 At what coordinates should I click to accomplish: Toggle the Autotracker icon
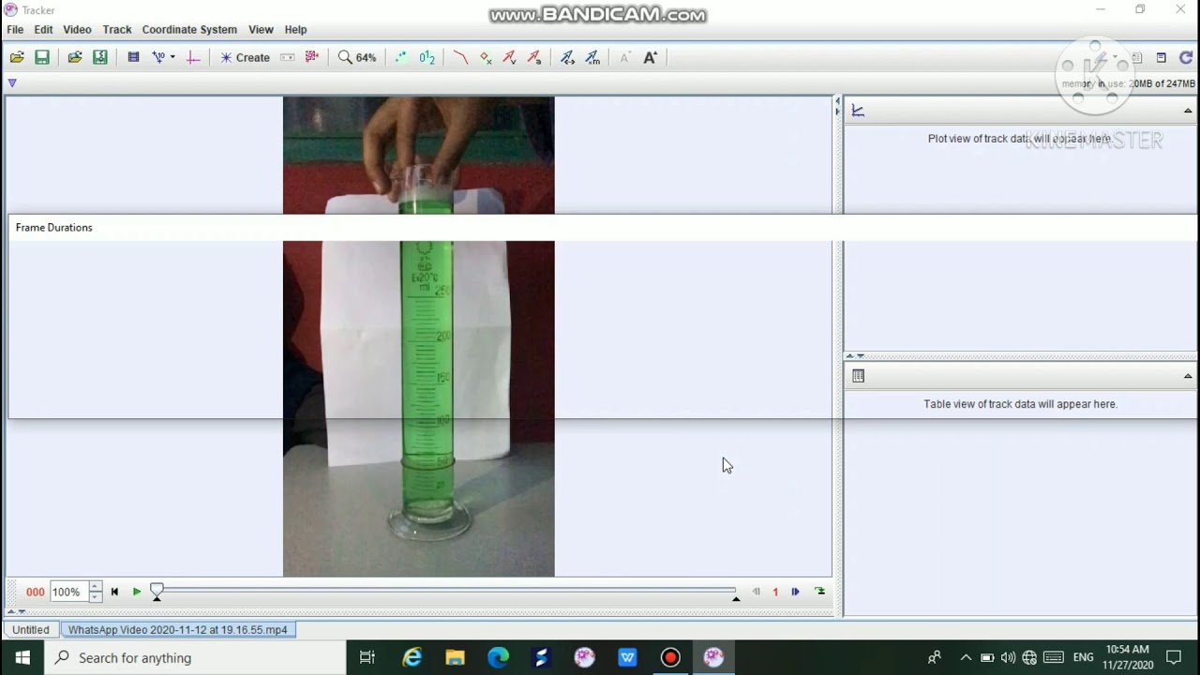tap(312, 57)
